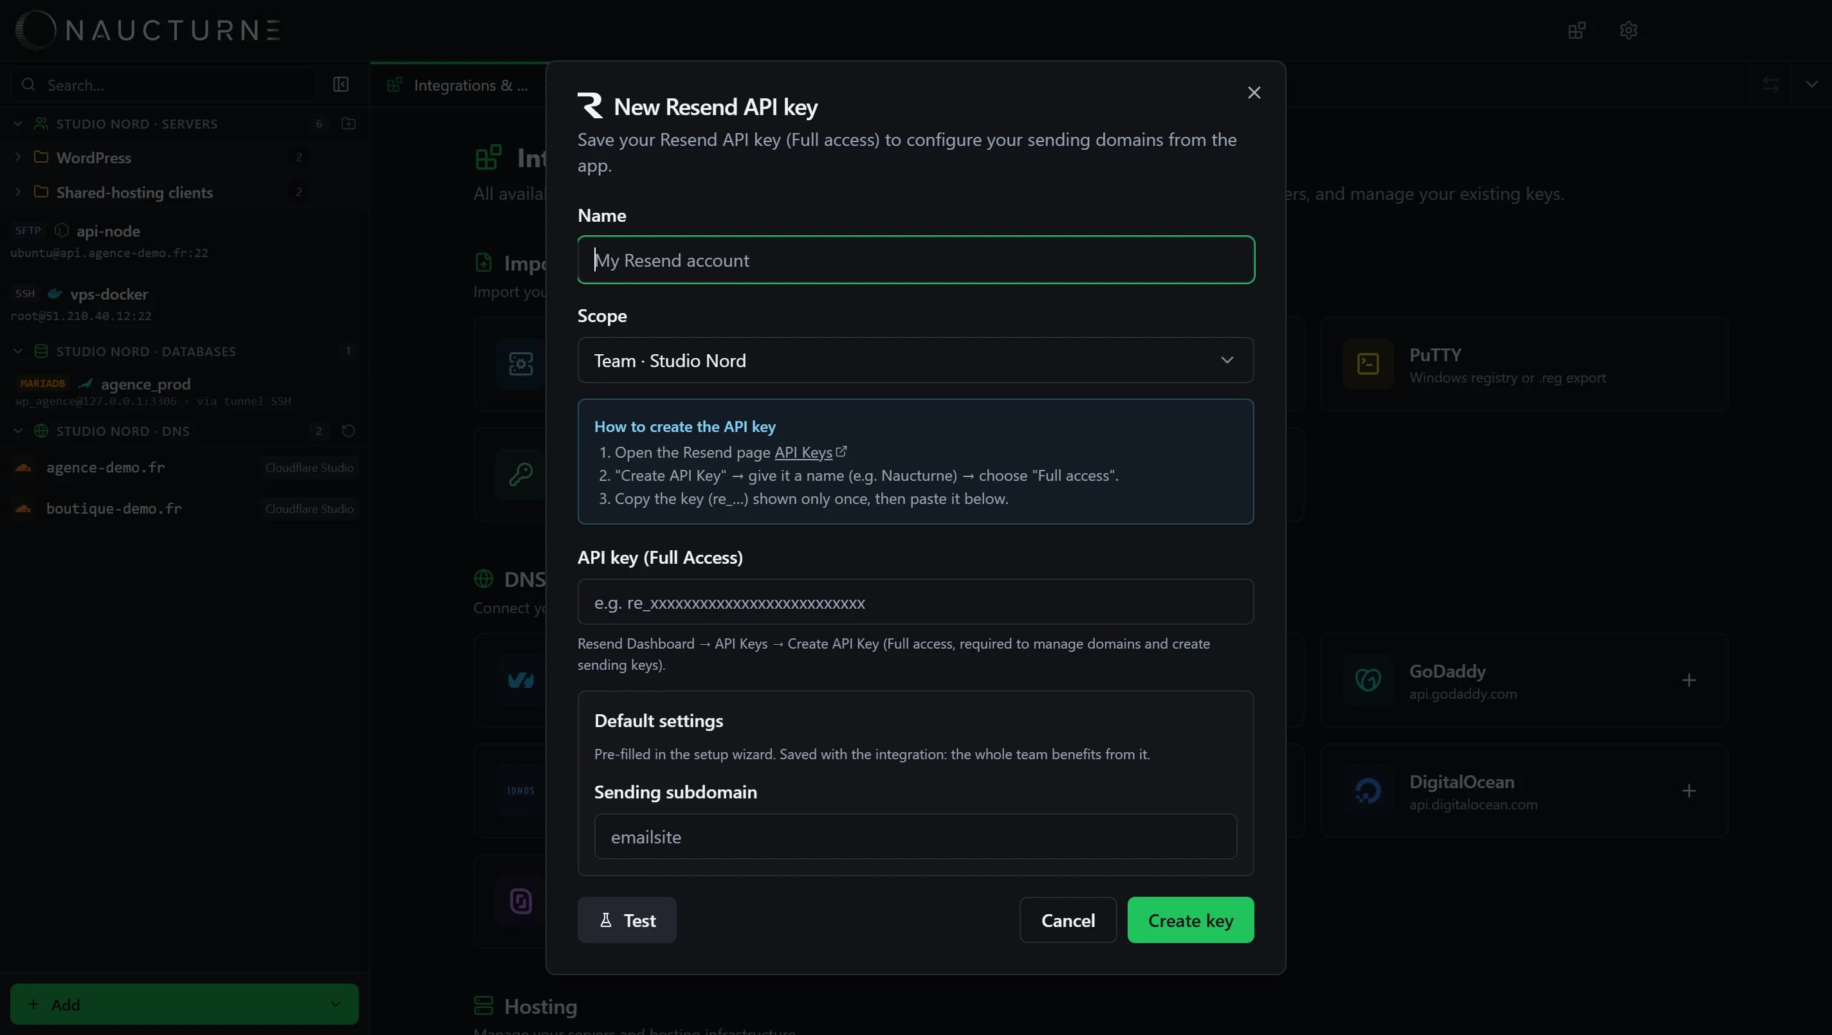
Task: Collapse the Studio Nord · Servers section
Action: [18, 123]
